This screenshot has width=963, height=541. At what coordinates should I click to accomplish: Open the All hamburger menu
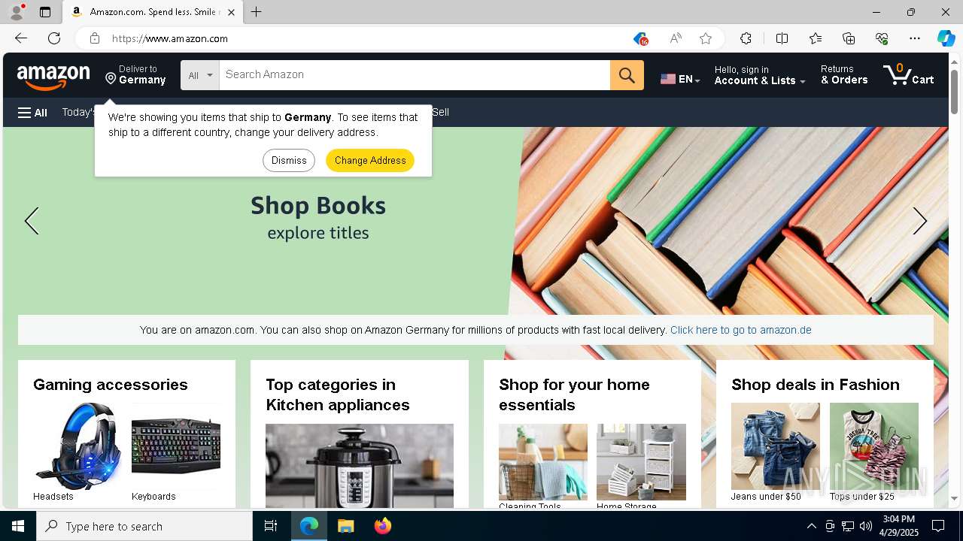pos(32,113)
